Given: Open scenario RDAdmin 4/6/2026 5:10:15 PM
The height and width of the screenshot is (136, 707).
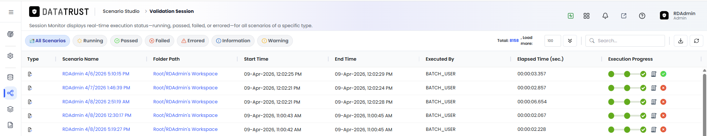Looking at the screenshot, I should click(x=96, y=74).
